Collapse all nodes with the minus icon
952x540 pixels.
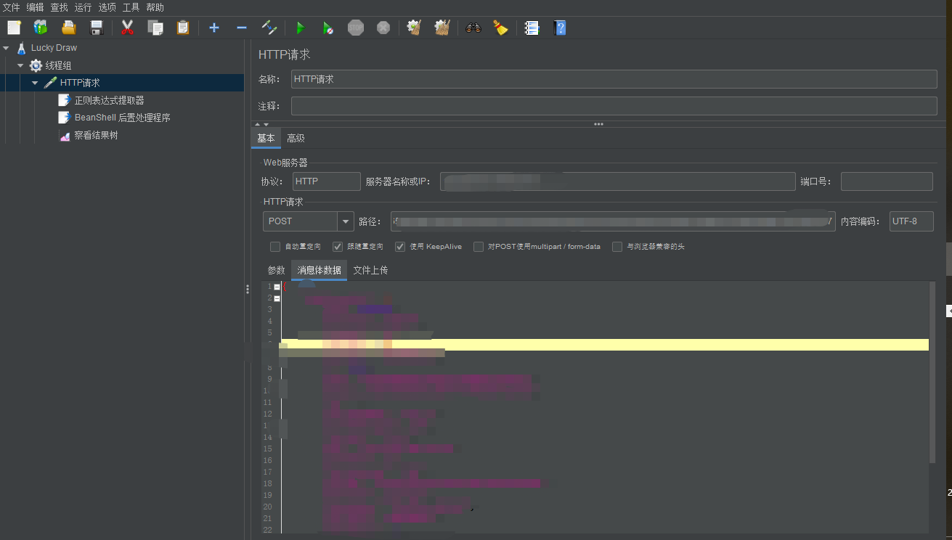pos(242,28)
